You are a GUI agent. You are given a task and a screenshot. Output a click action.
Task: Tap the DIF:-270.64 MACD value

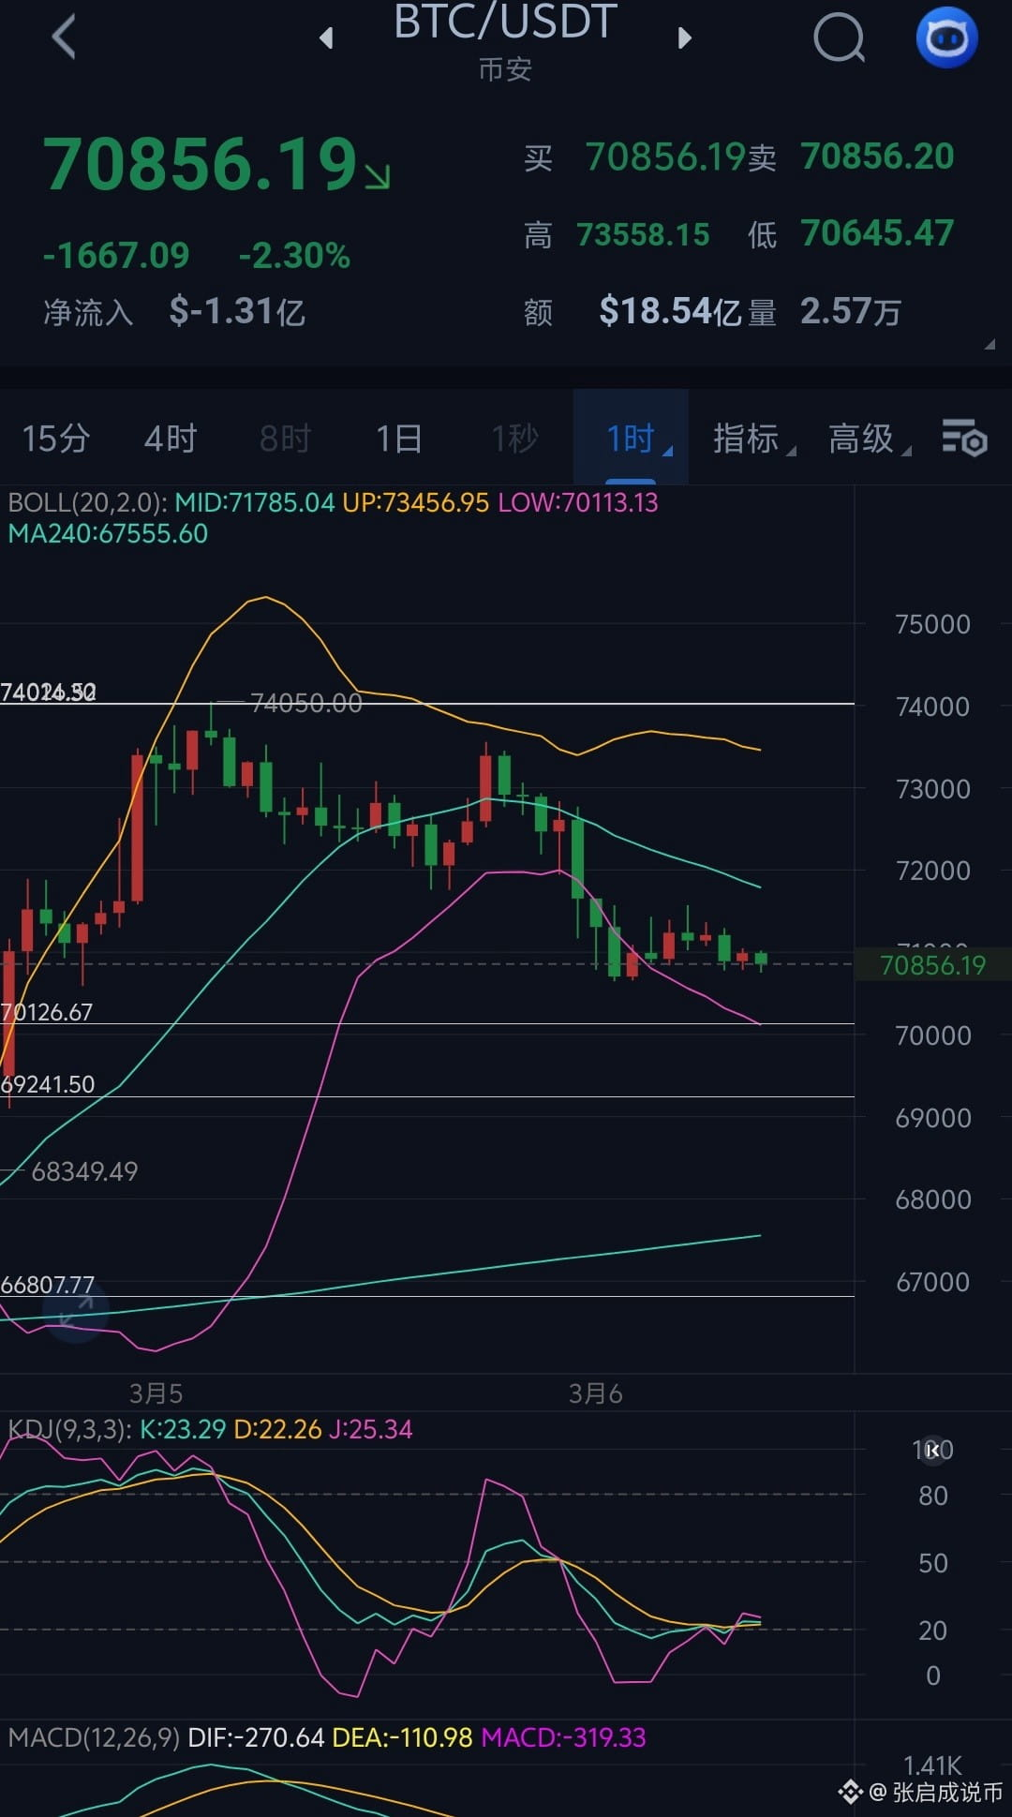pyautogui.click(x=256, y=1737)
